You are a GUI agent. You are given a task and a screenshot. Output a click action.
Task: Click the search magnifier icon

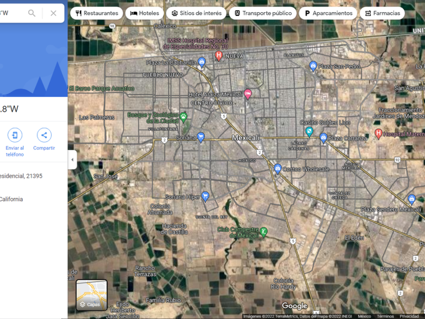32,13
